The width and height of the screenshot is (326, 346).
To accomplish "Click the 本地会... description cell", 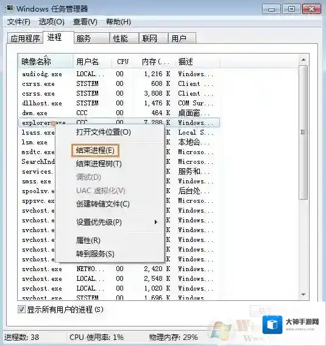I will pyautogui.click(x=194, y=142).
